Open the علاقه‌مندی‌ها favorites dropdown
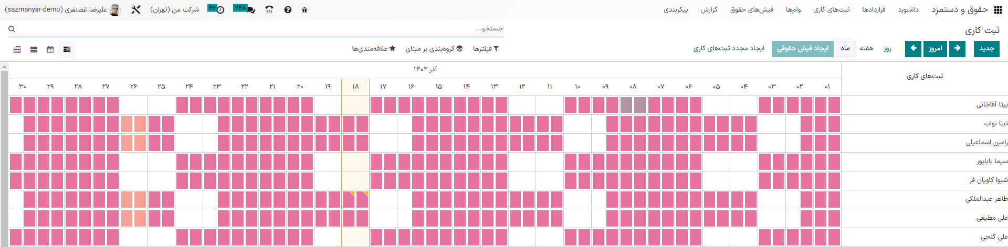Viewport: 1008px width, 247px height. (373, 49)
